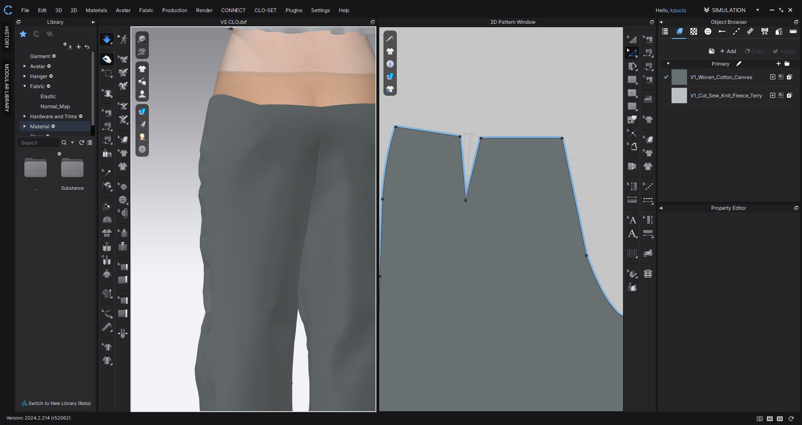
Task: Click the Add fabric button
Action: [x=728, y=51]
